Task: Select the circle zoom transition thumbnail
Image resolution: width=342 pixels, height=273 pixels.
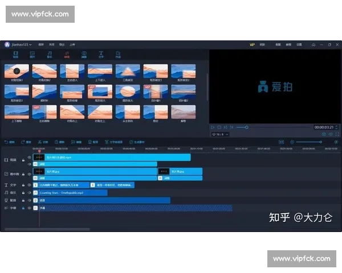Action: tap(128, 92)
